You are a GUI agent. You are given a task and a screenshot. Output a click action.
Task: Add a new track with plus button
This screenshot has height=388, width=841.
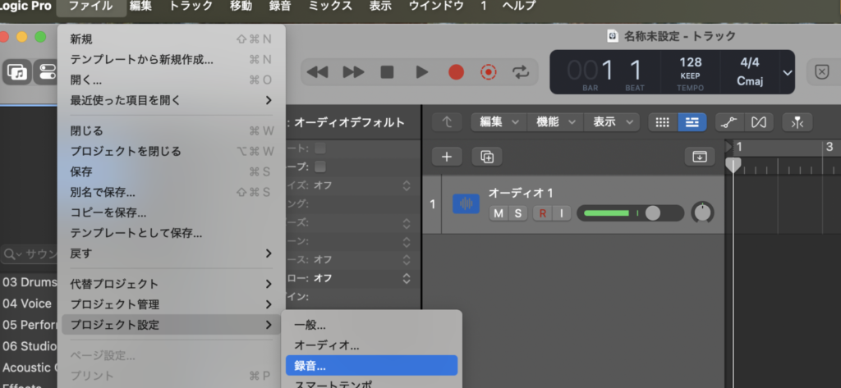point(447,157)
